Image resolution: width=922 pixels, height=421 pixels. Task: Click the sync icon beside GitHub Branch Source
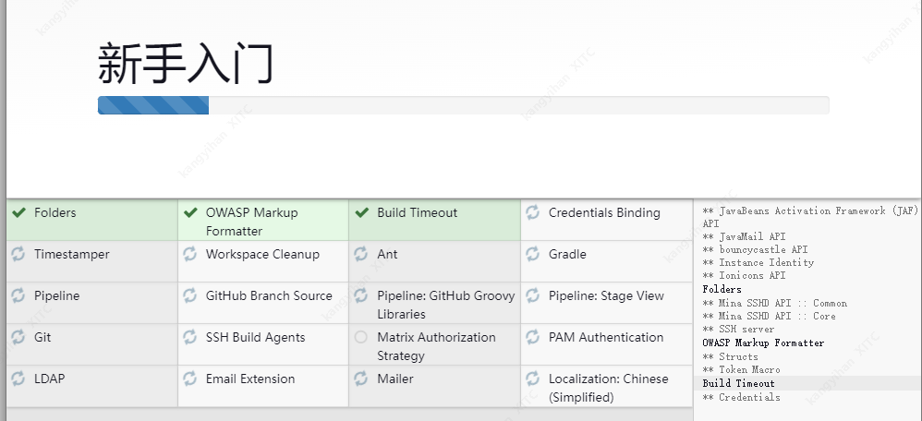(190, 295)
